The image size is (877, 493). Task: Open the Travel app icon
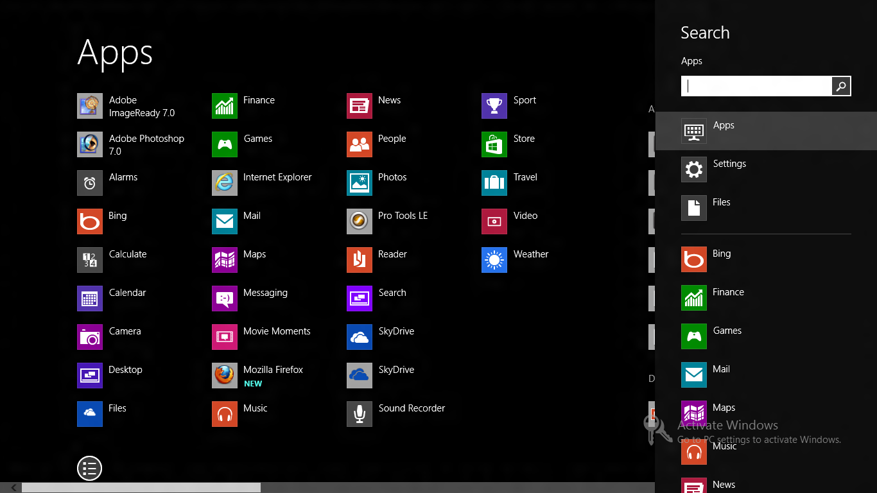[494, 183]
